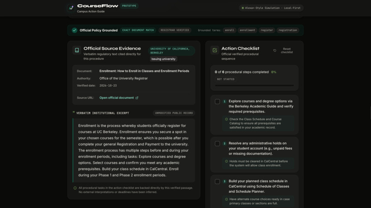Click the 0% progress value
Screen dimensions: 371x208
point(273,72)
